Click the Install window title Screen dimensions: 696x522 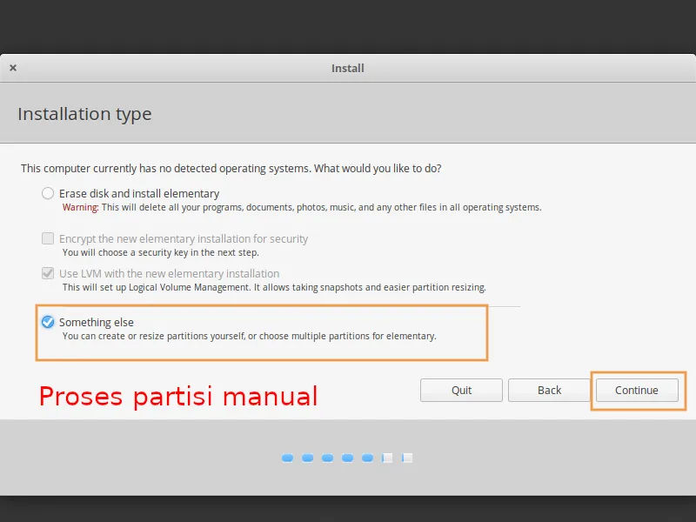347,69
